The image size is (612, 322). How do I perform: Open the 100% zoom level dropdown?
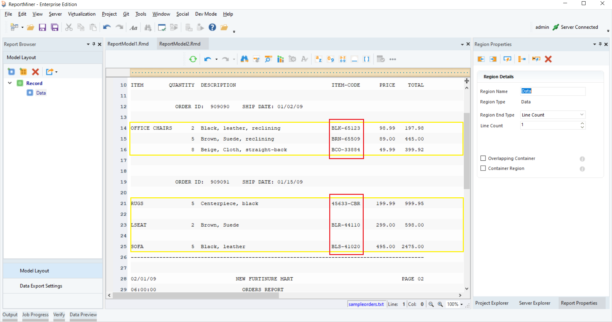pos(461,304)
